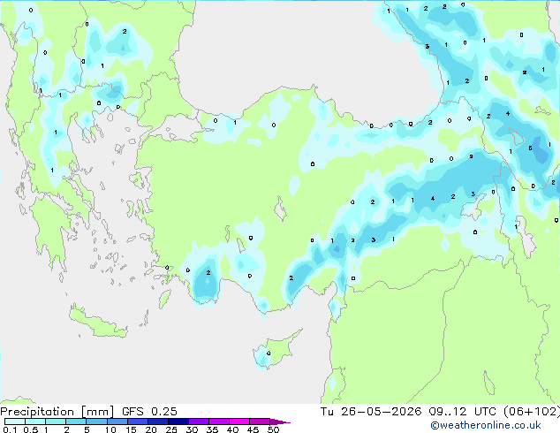
Task: Click the 30 to 35 mm purple swatch
Action: (198, 422)
